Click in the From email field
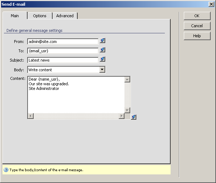Screen dimensions: 216x183 pos(63,42)
